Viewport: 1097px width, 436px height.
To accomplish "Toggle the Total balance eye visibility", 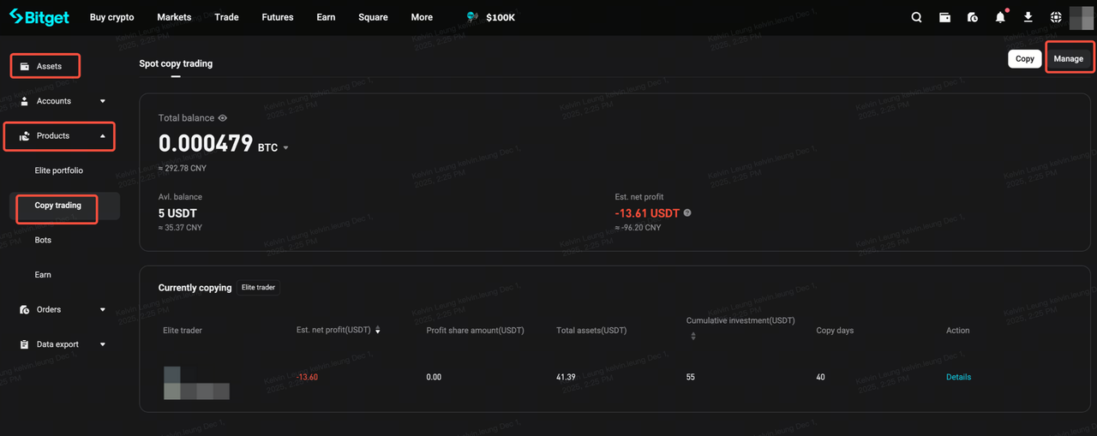I will coord(222,118).
